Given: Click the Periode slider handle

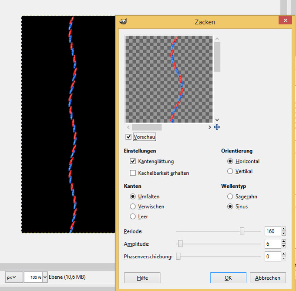Looking at the screenshot, I should (x=242, y=231).
